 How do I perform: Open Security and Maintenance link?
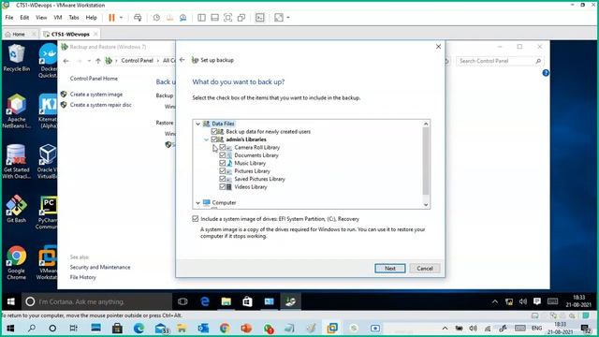click(x=100, y=267)
